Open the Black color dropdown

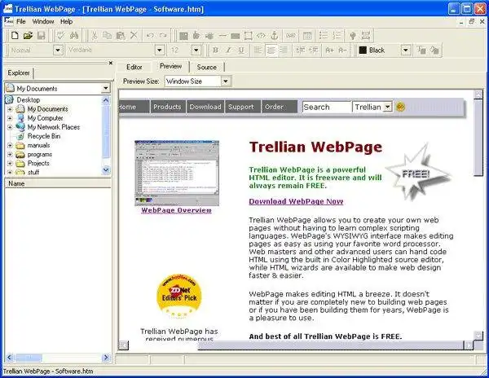tap(405, 50)
